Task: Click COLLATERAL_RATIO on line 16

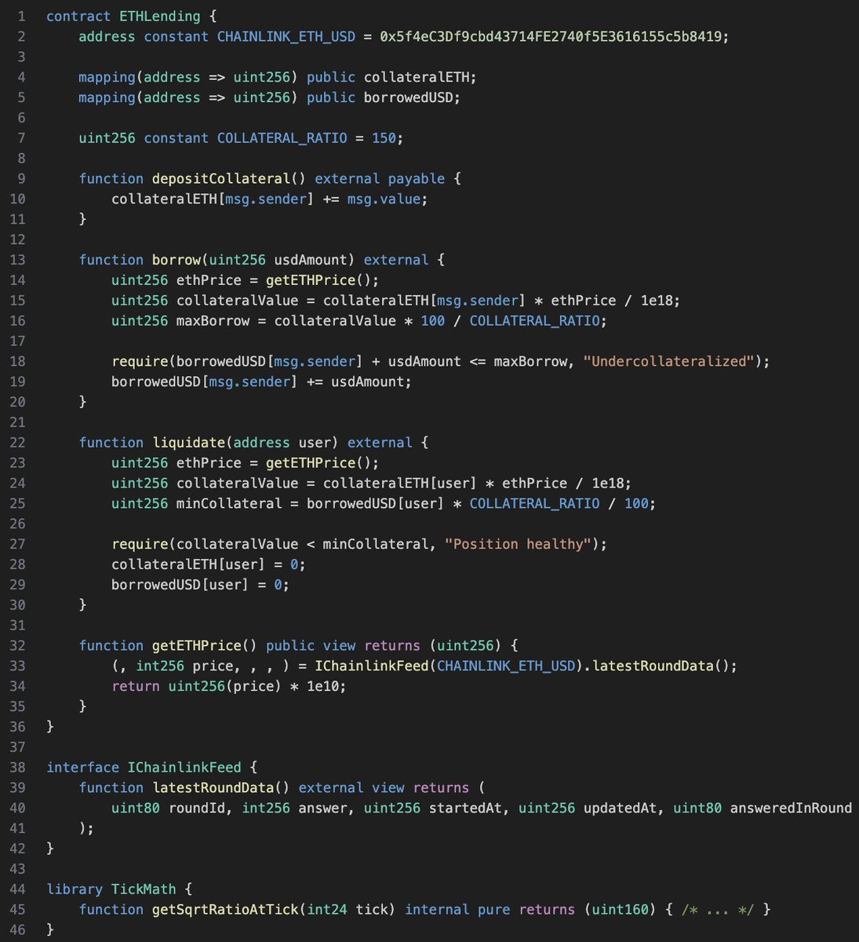Action: 534,321
